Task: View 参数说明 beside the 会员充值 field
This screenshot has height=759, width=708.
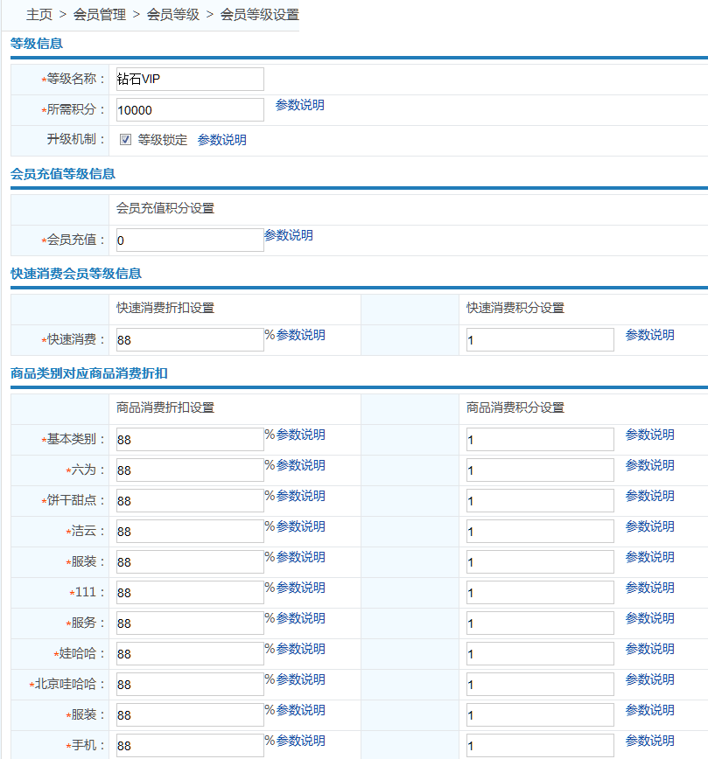Action: coord(288,235)
